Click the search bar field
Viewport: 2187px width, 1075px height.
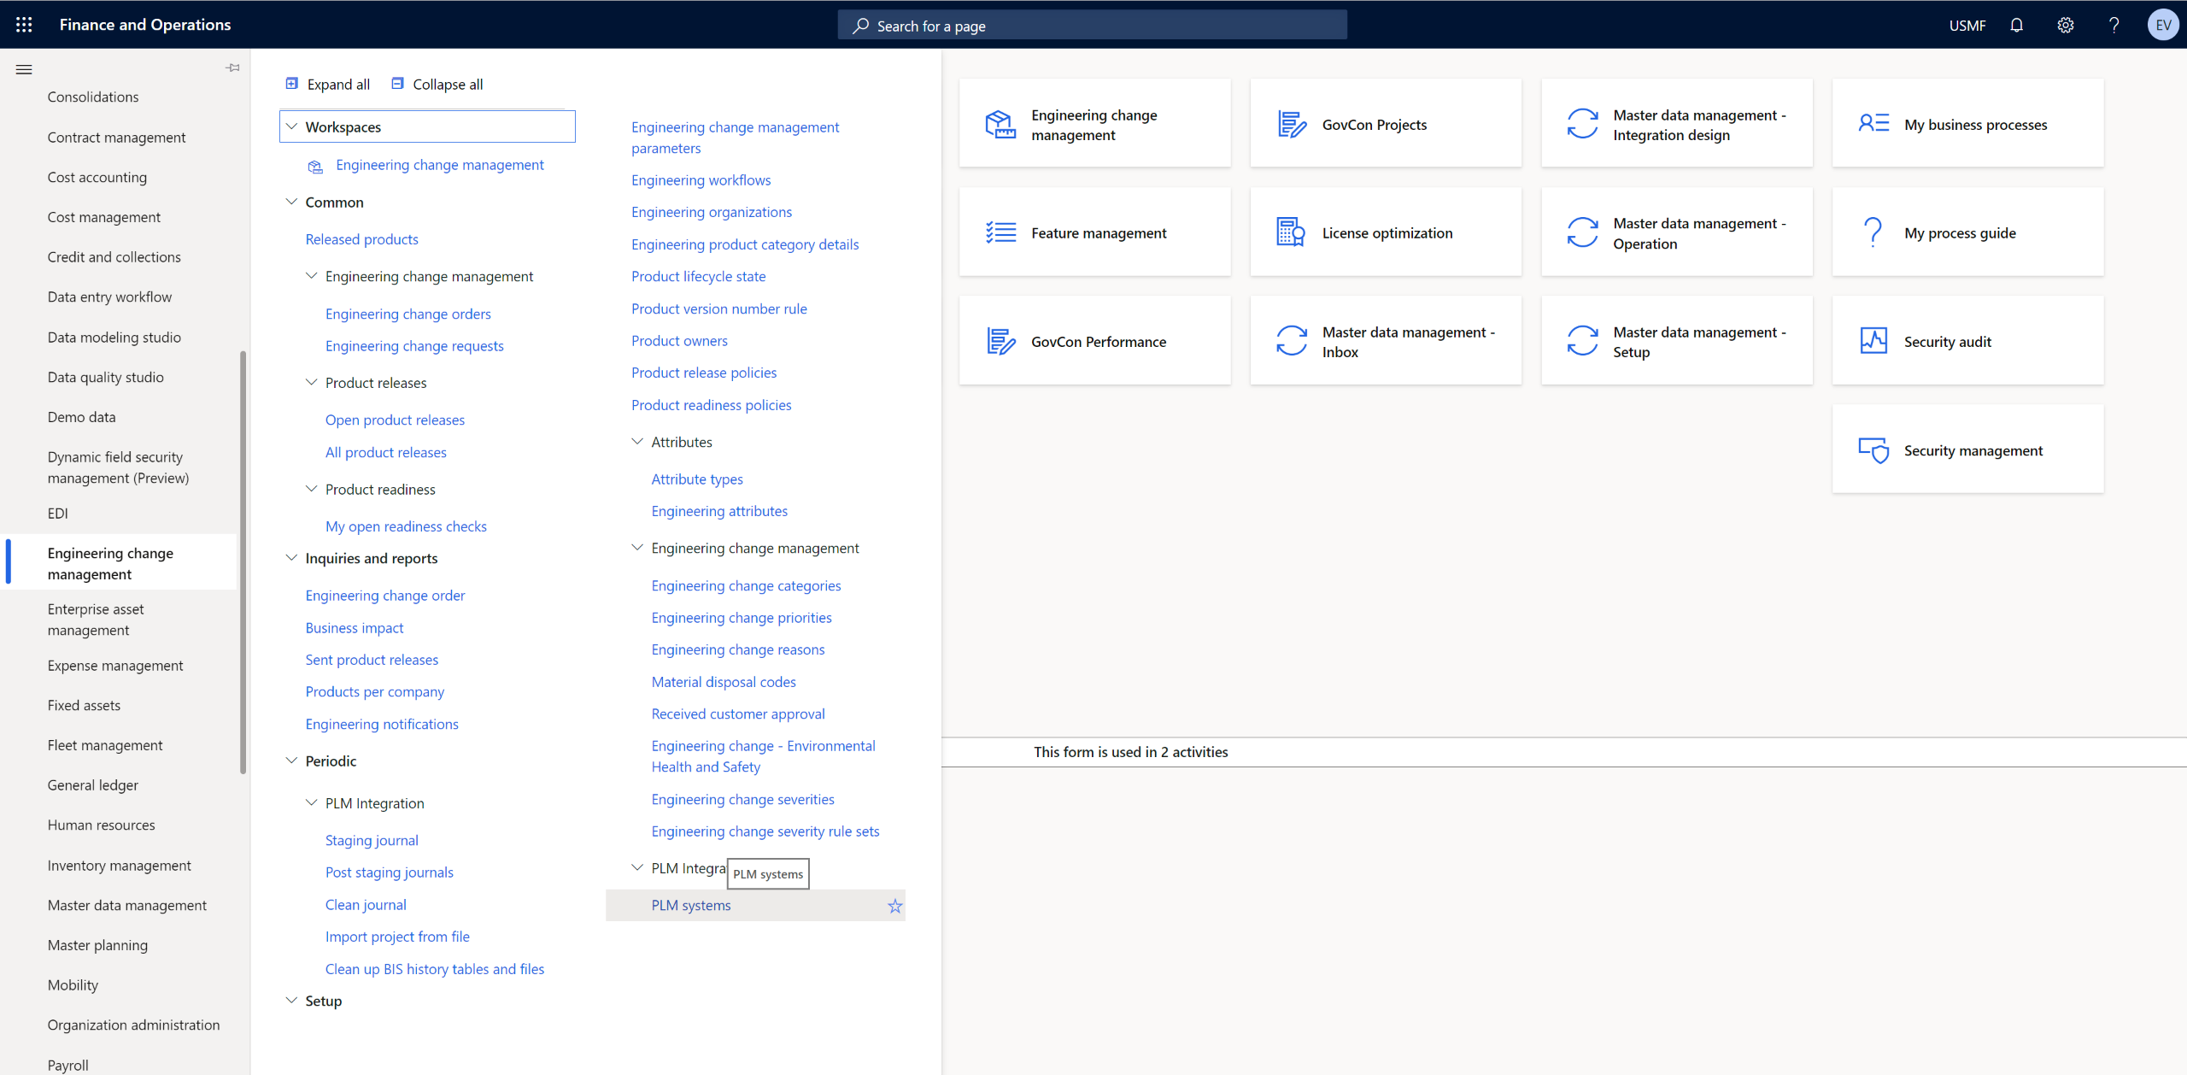tap(1093, 25)
